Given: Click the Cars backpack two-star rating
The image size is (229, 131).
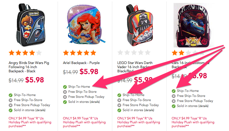Looking at the screenshot, I should click(188, 53).
